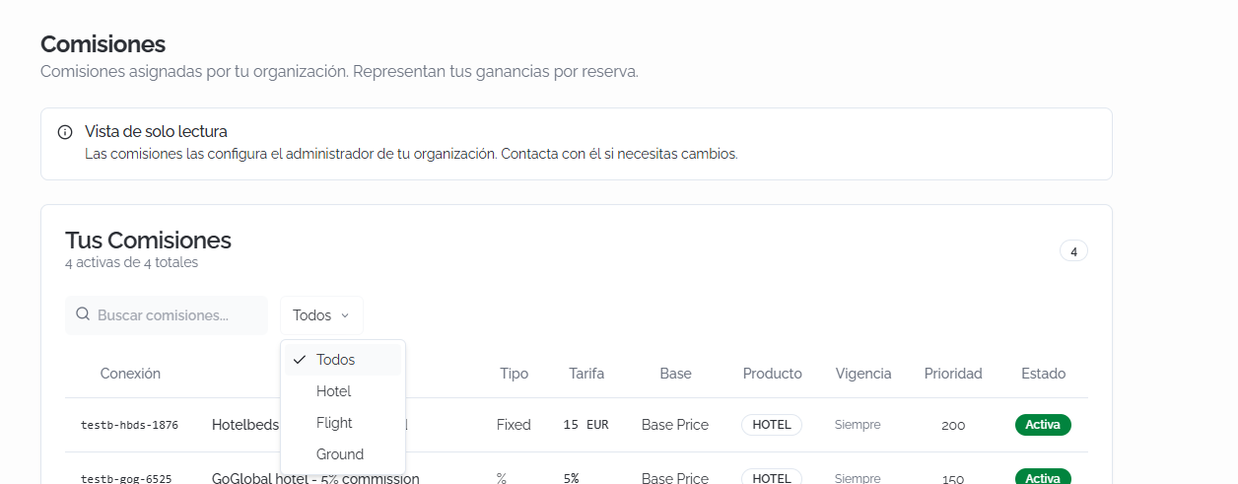Viewport: 1238px width, 484px height.
Task: Click the Prioridad column header
Action: pyautogui.click(x=953, y=374)
